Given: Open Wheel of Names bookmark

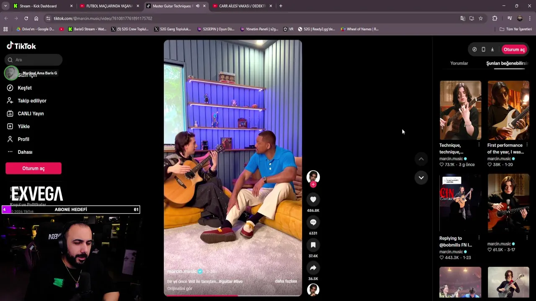Looking at the screenshot, I should pyautogui.click(x=360, y=29).
